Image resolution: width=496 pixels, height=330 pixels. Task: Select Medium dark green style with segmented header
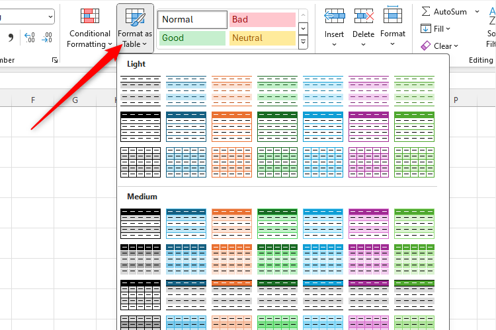click(x=277, y=259)
